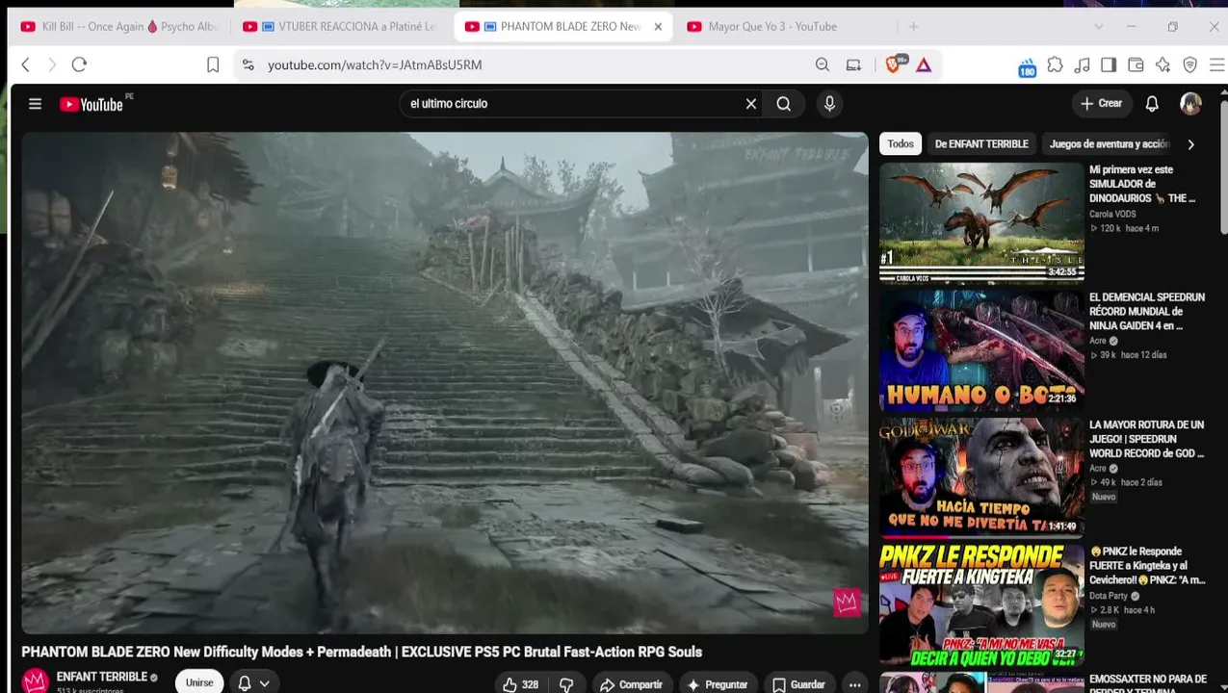Open the notifications bell in the YouTube header
Screen dimensions: 1228x693
tap(1152, 104)
